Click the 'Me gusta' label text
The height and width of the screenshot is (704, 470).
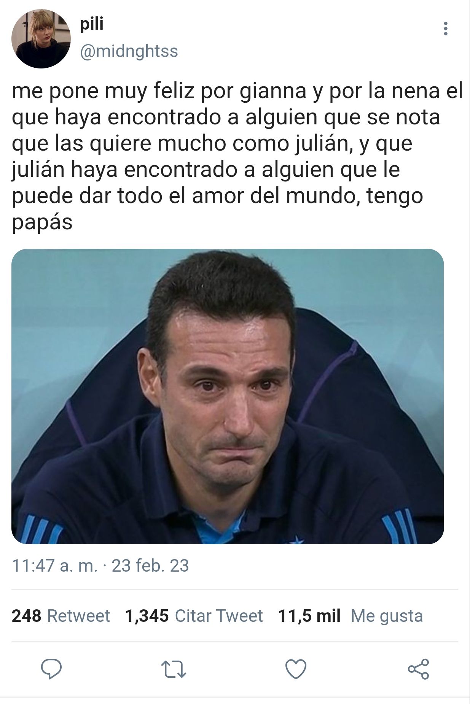pos(387,616)
